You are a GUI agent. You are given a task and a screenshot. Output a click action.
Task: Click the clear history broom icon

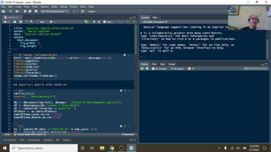[193, 69]
